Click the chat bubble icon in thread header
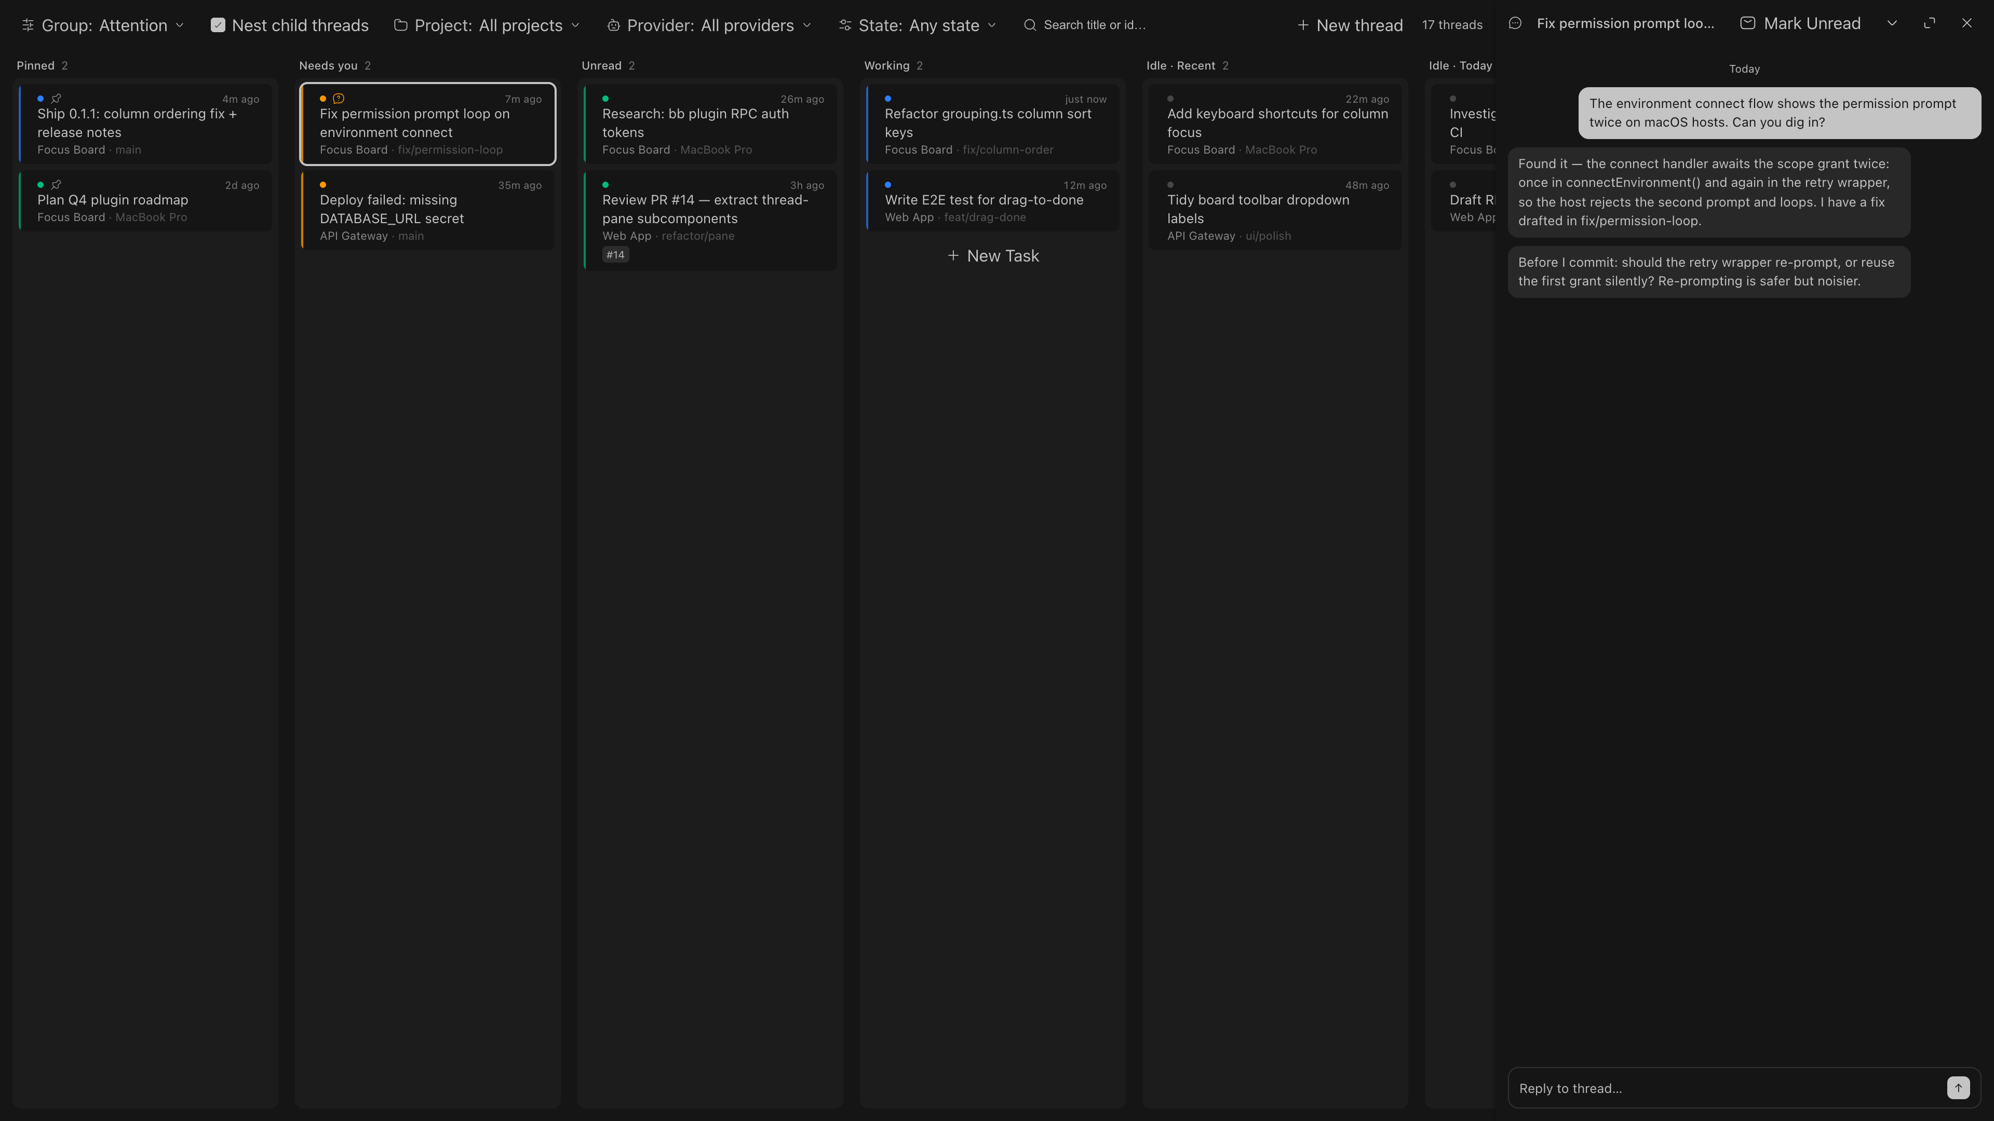 tap(1515, 23)
